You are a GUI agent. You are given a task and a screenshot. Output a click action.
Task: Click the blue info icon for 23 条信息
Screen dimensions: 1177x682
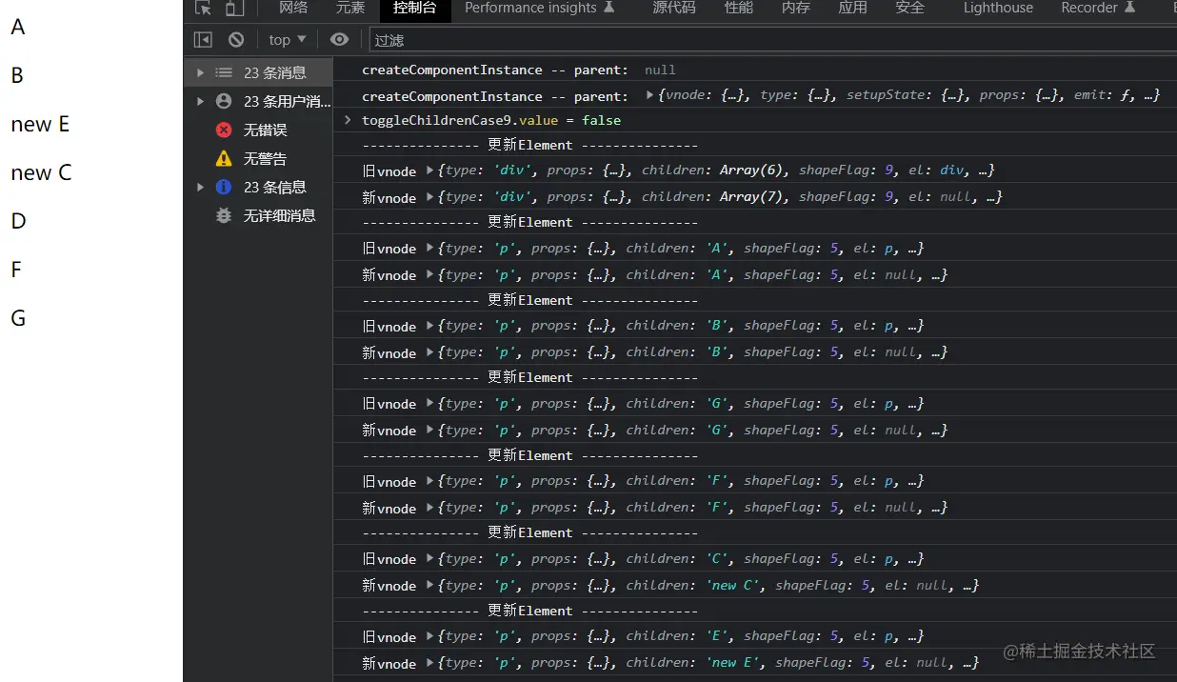tap(224, 187)
